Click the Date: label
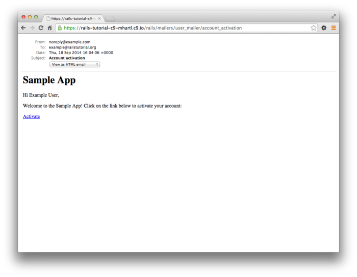Screen dimensions: 357x277 (41, 53)
